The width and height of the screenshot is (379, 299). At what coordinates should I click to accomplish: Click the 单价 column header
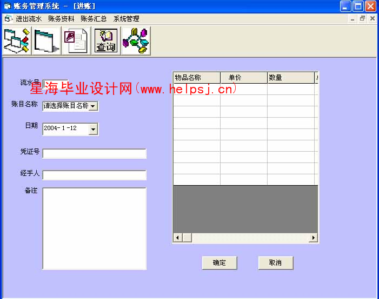[244, 78]
